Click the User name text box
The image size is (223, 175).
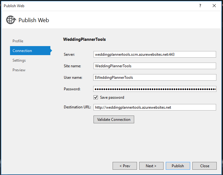[155, 78]
